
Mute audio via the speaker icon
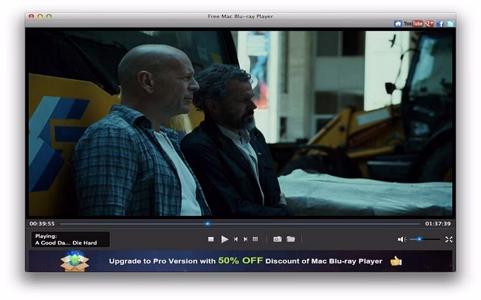tap(402, 239)
